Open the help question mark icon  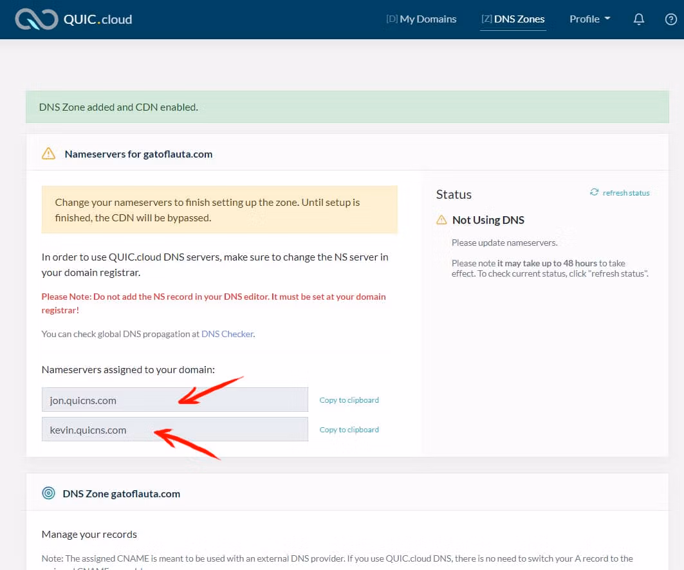point(670,19)
